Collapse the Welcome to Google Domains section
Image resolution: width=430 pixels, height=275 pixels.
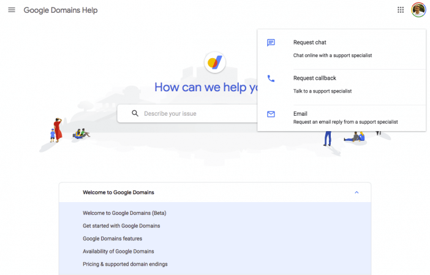(x=356, y=192)
